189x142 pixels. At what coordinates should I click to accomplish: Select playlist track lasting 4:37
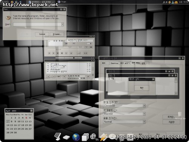pyautogui.click(x=69, y=69)
